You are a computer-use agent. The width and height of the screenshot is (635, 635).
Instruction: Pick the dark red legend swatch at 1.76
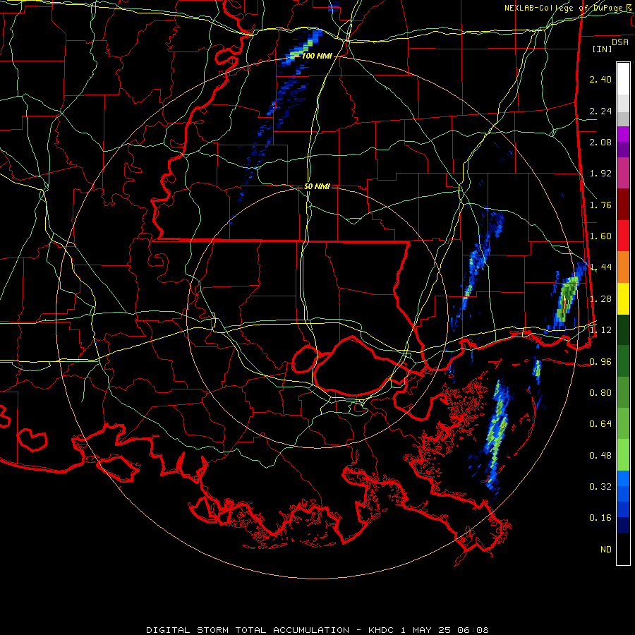point(623,205)
